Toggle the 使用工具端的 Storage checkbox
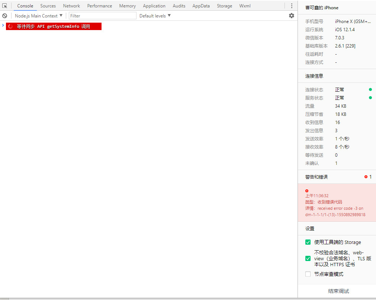 [x=308, y=242]
